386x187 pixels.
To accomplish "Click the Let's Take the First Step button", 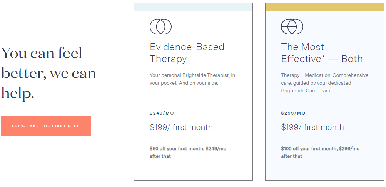I will [x=46, y=126].
